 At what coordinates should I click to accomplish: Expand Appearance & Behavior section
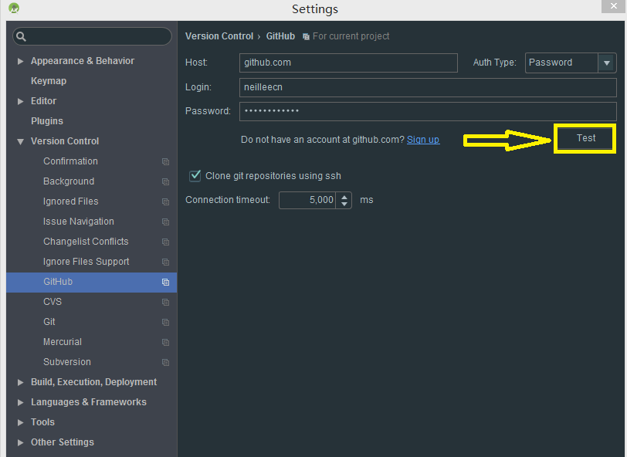(x=20, y=61)
